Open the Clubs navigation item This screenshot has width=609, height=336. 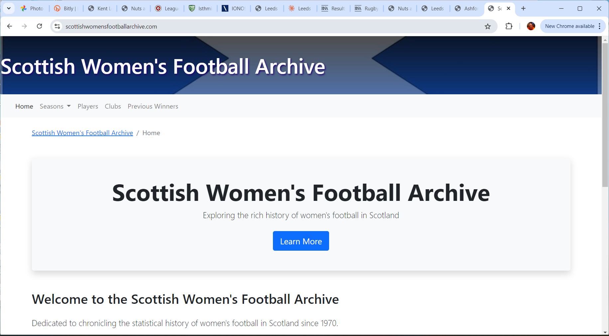click(x=113, y=106)
